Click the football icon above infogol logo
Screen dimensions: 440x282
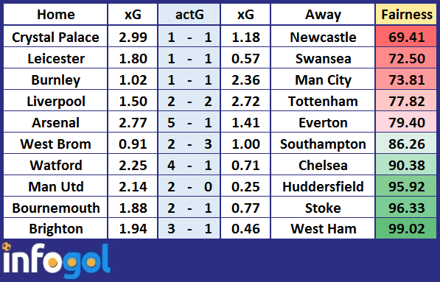7,247
